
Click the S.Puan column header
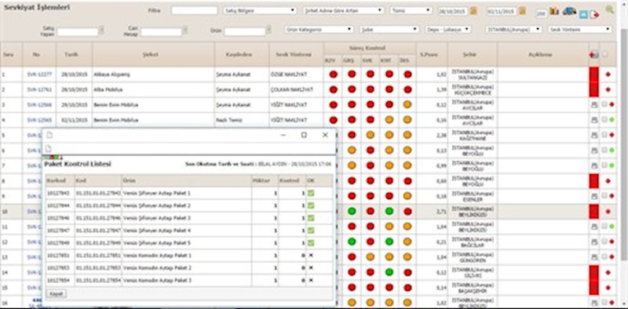(432, 54)
